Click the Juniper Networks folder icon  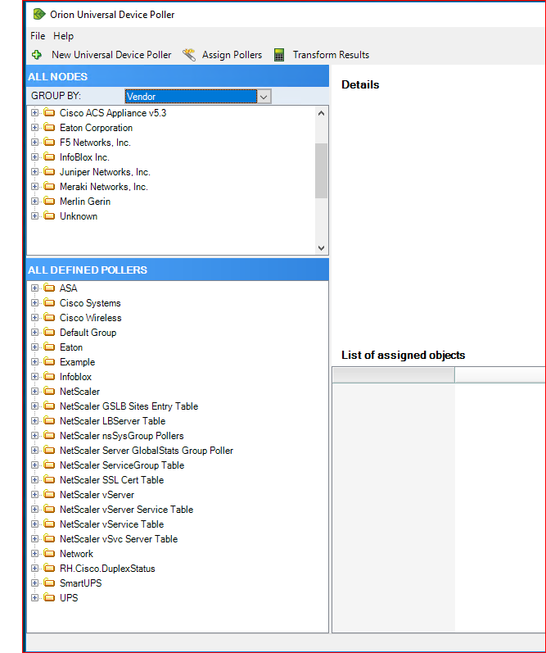coord(49,171)
